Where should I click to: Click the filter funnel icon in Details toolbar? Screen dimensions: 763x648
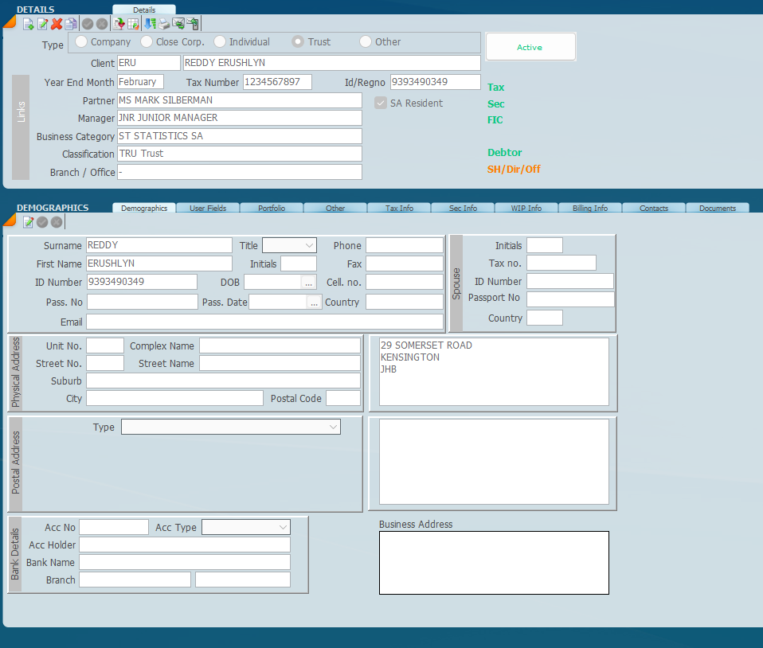pos(119,24)
